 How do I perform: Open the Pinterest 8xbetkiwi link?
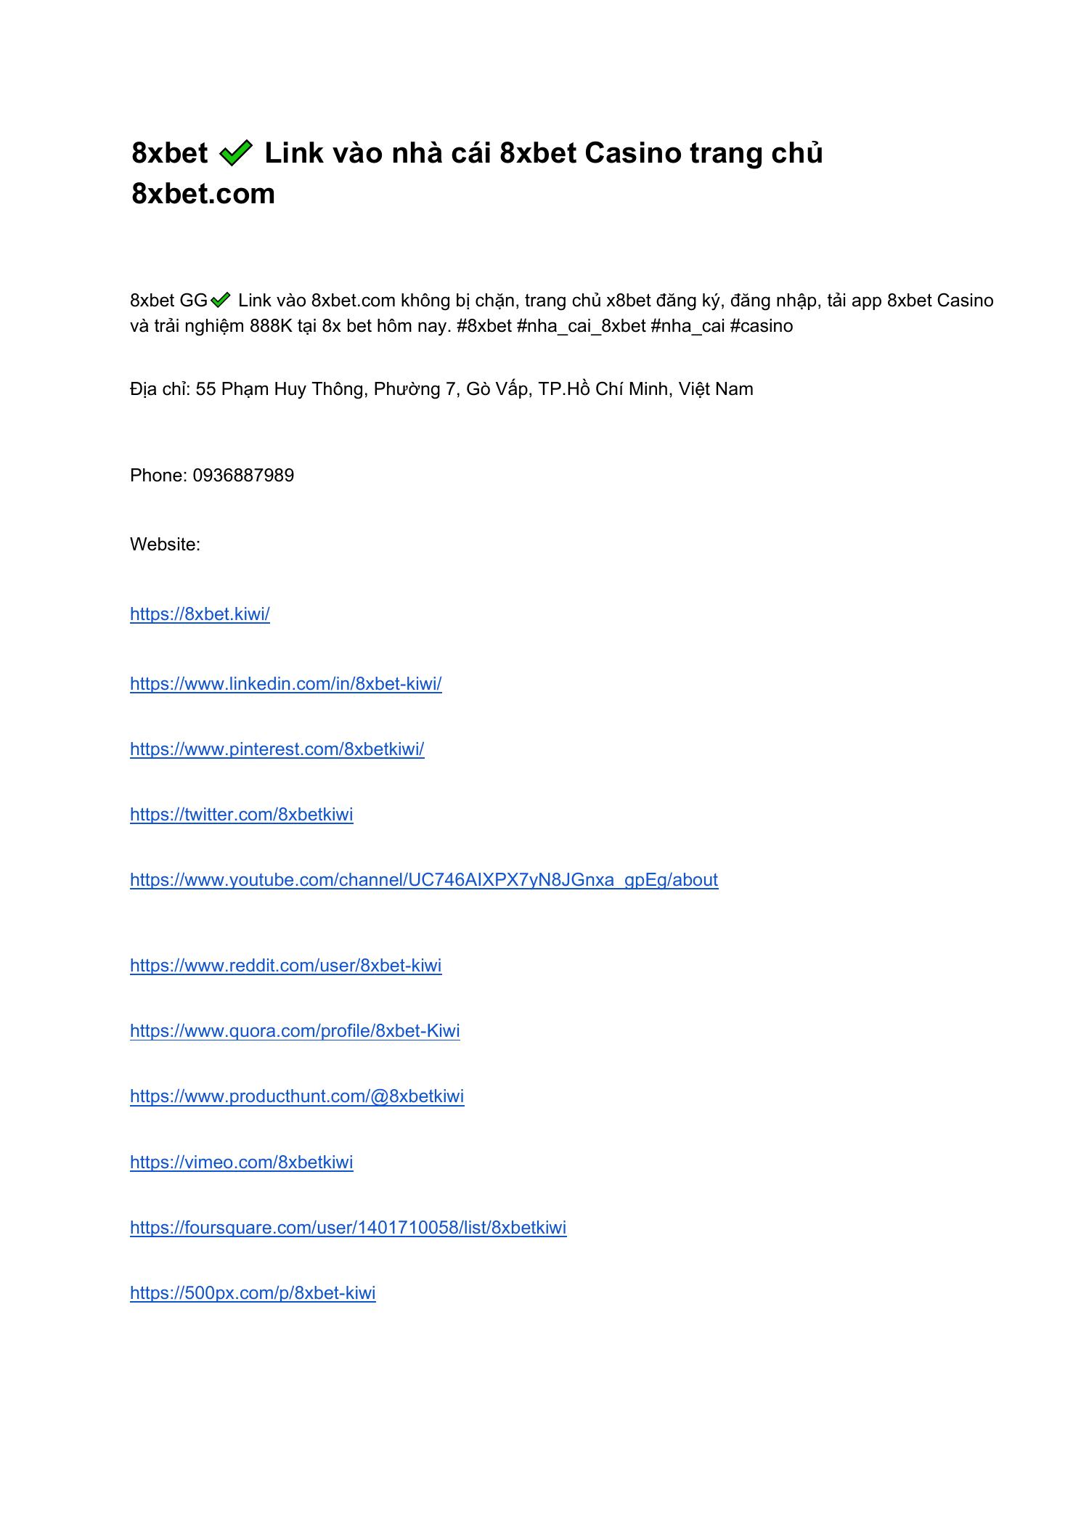point(277,749)
